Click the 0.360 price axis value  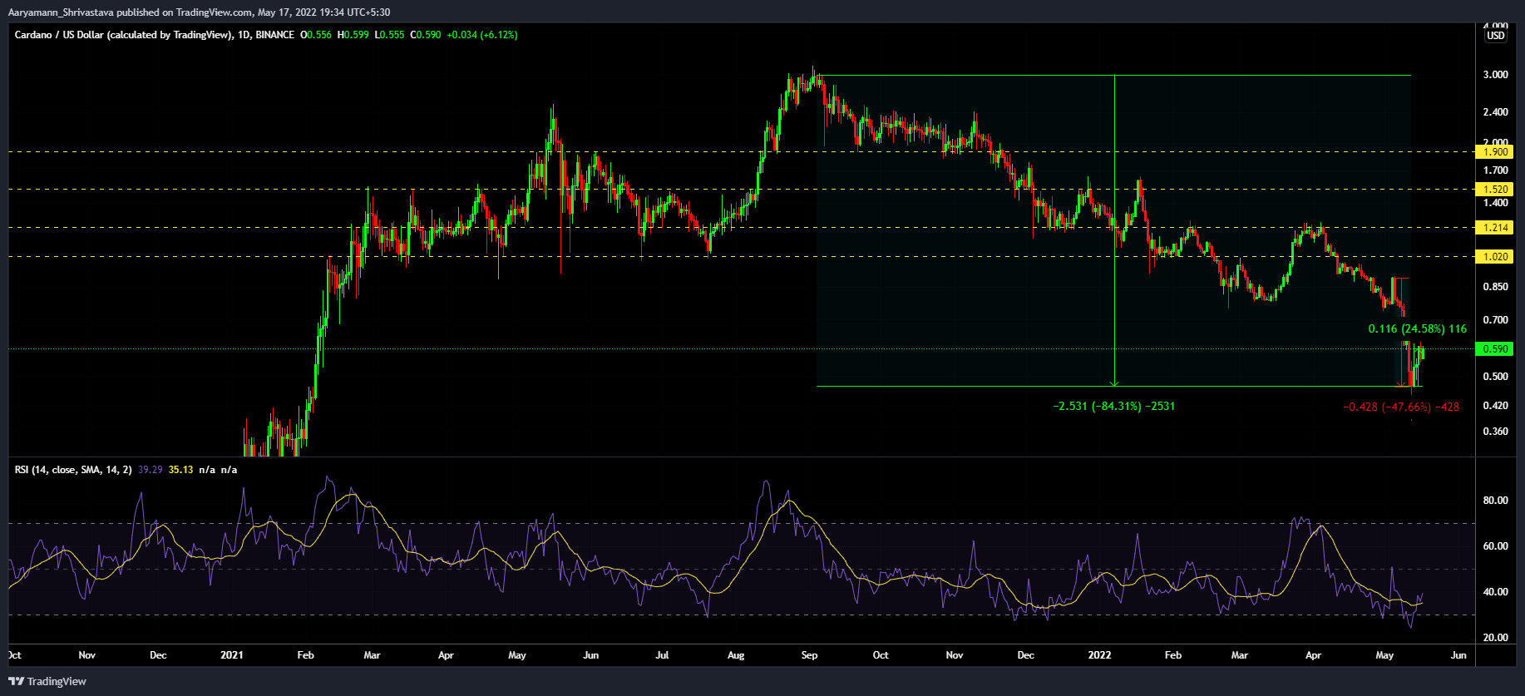(1496, 432)
